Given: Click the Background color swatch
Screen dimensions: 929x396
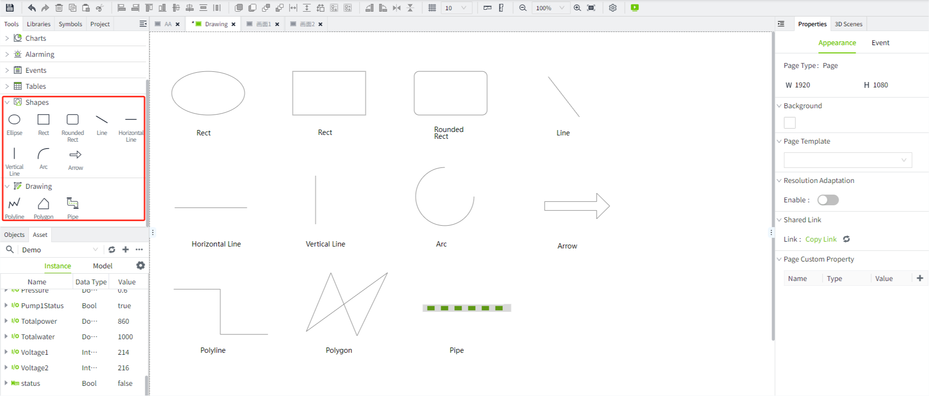Looking at the screenshot, I should 790,123.
